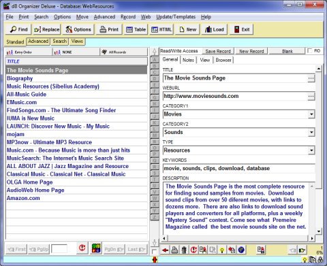This screenshot has width=327, height=266.
Task: Click the red back arrow icon in record toolbar
Action: pos(166,250)
